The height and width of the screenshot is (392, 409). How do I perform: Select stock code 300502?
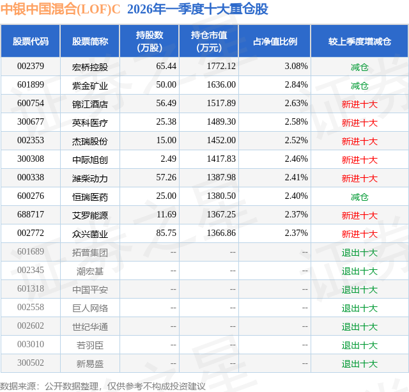tap(31, 363)
